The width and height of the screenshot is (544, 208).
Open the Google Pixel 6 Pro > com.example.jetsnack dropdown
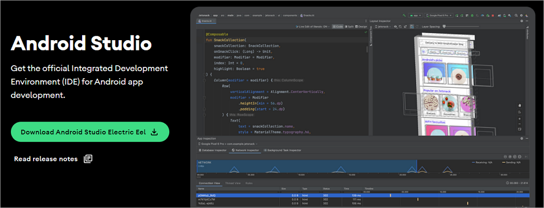tap(228, 144)
